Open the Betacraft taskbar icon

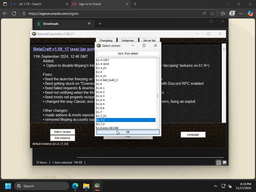coord(97,186)
